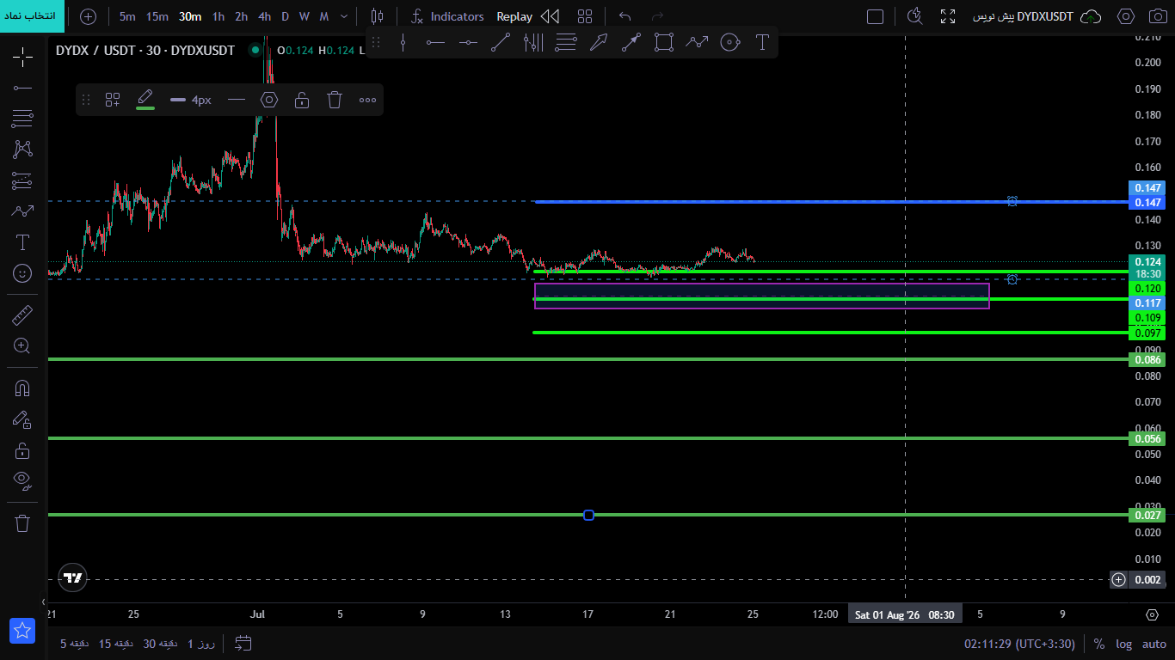The image size is (1175, 660).
Task: Click the rewind arrows next to Replay
Action: 550,16
